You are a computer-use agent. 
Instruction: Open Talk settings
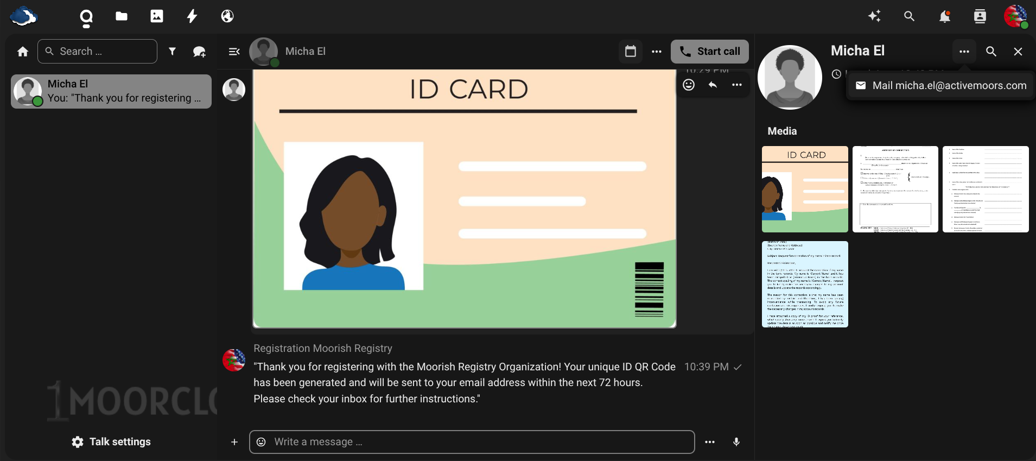111,442
